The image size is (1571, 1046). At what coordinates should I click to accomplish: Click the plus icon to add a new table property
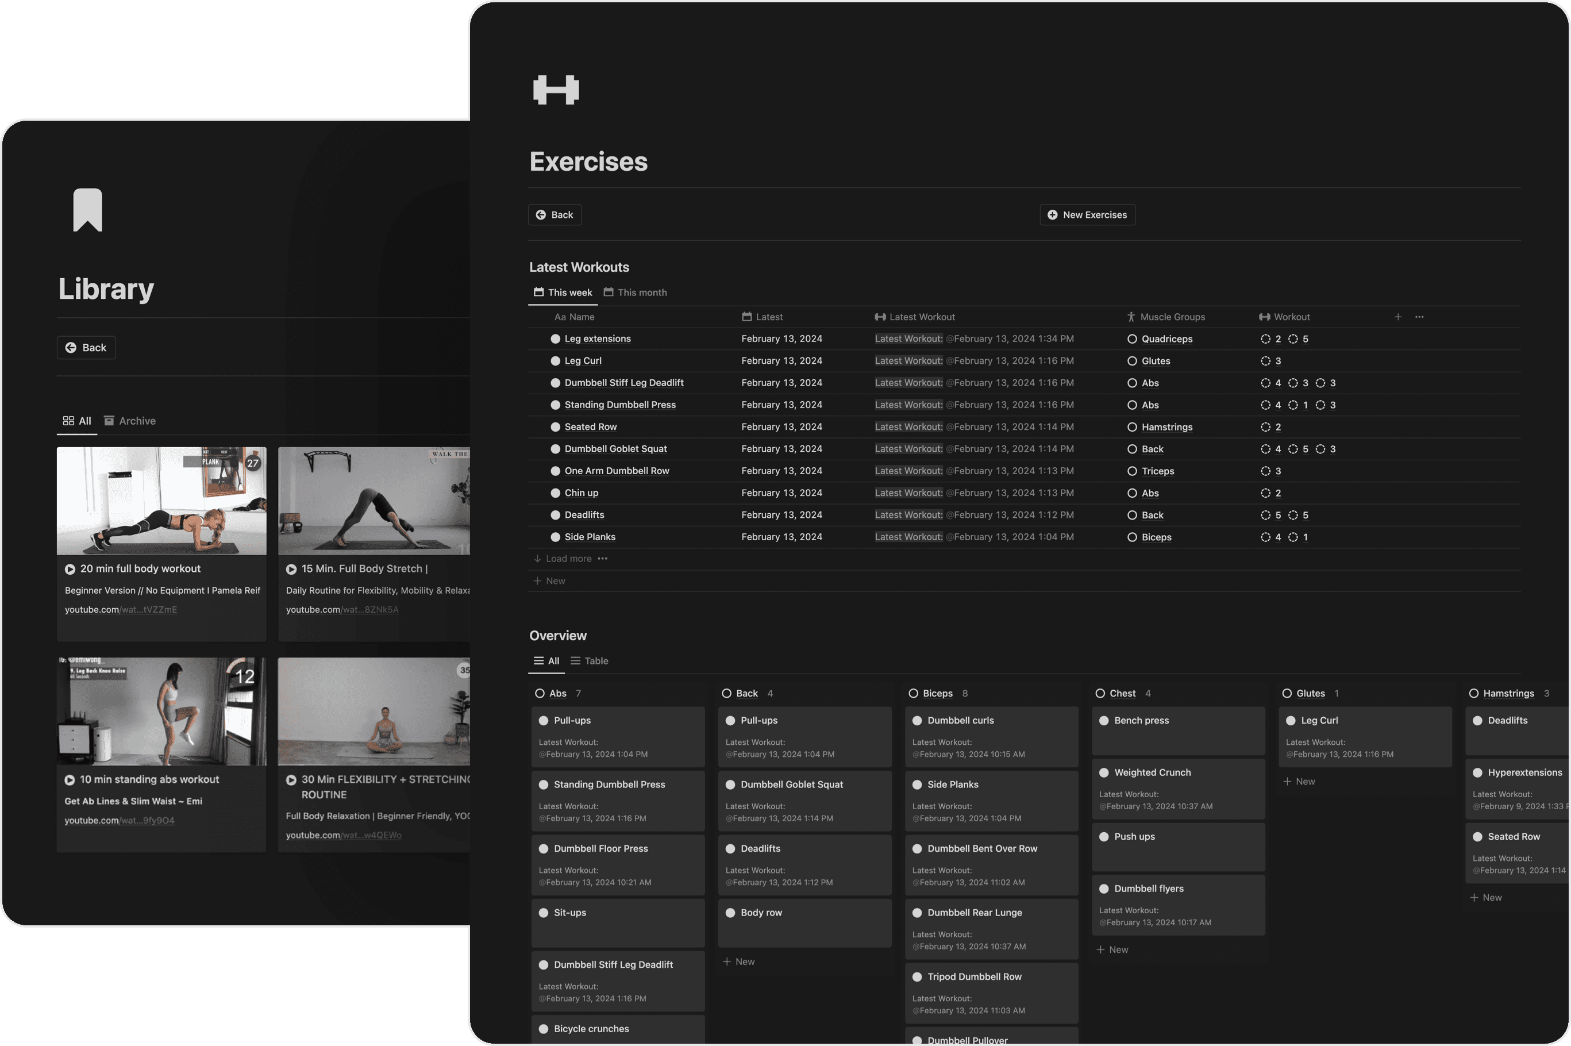(1398, 317)
